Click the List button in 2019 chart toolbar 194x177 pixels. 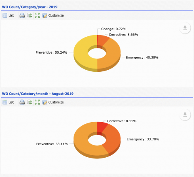coord(8,15)
